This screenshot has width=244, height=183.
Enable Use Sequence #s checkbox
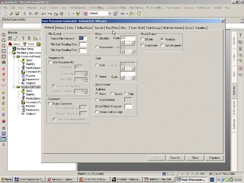[x=50, y=62]
